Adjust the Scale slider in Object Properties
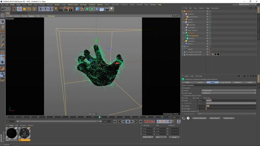This screenshot has width=260, height=146. (231, 101)
